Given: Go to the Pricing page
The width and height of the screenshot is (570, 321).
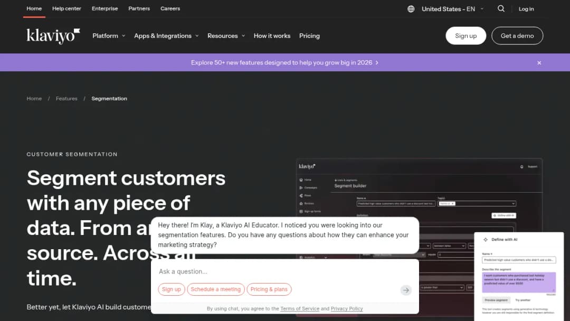Looking at the screenshot, I should pyautogui.click(x=309, y=36).
